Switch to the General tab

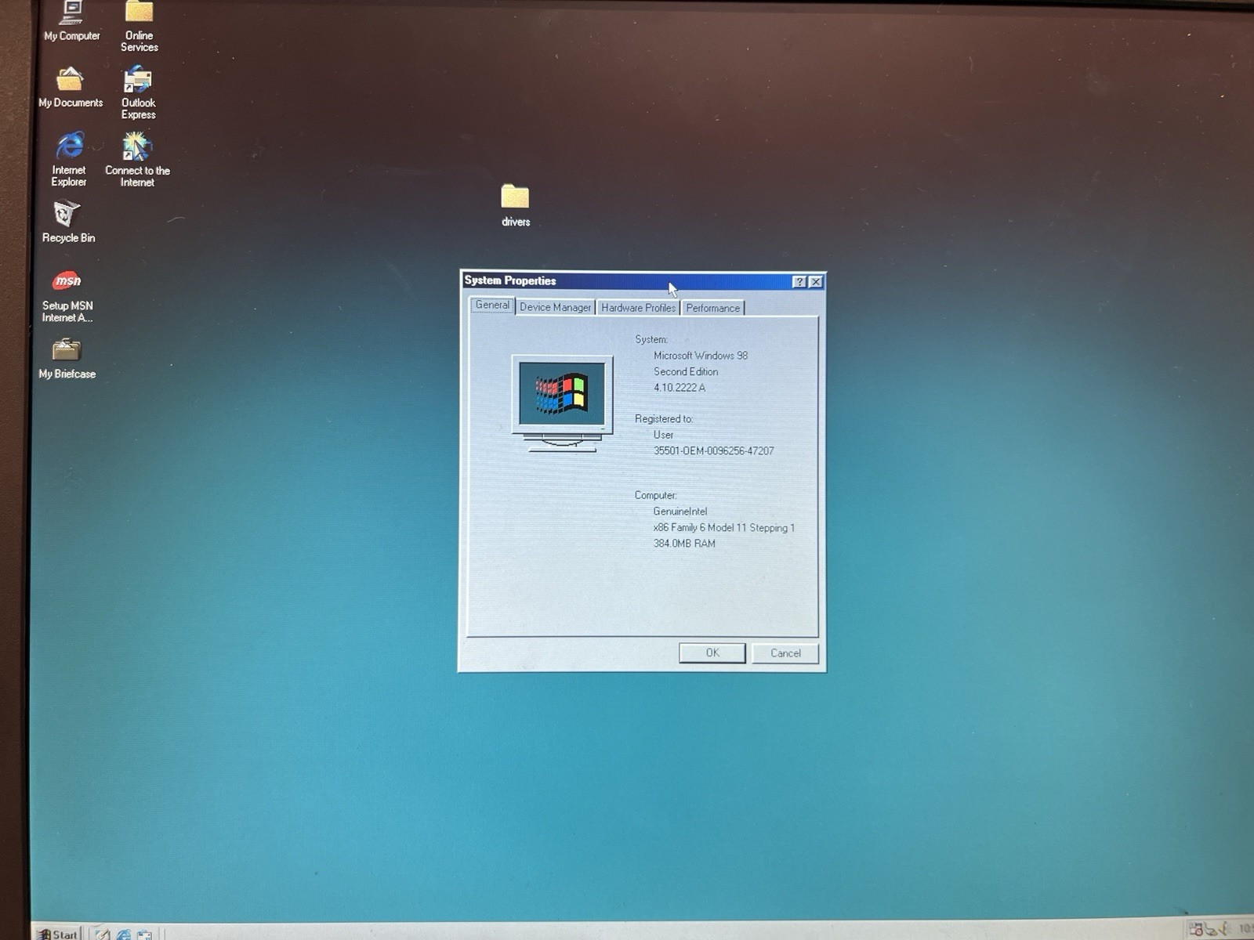492,305
